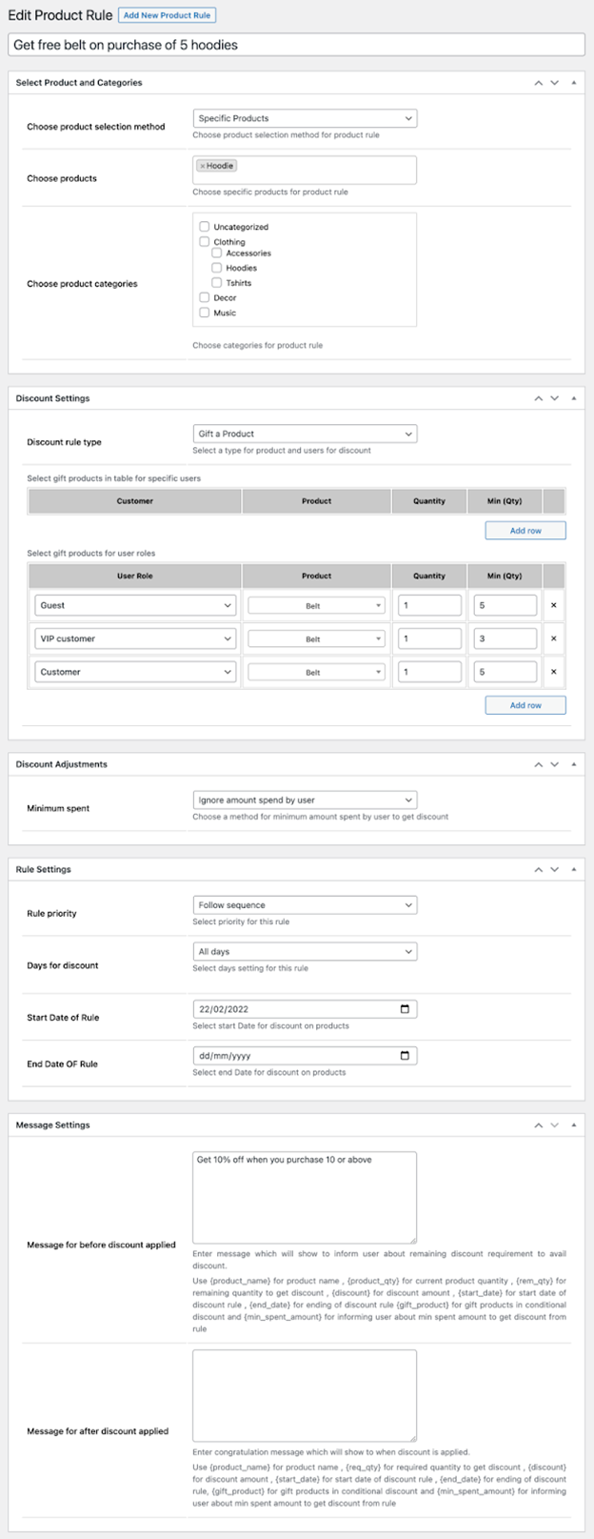This screenshot has height=1539, width=594.
Task: Add row to specific users table
Action: [525, 531]
